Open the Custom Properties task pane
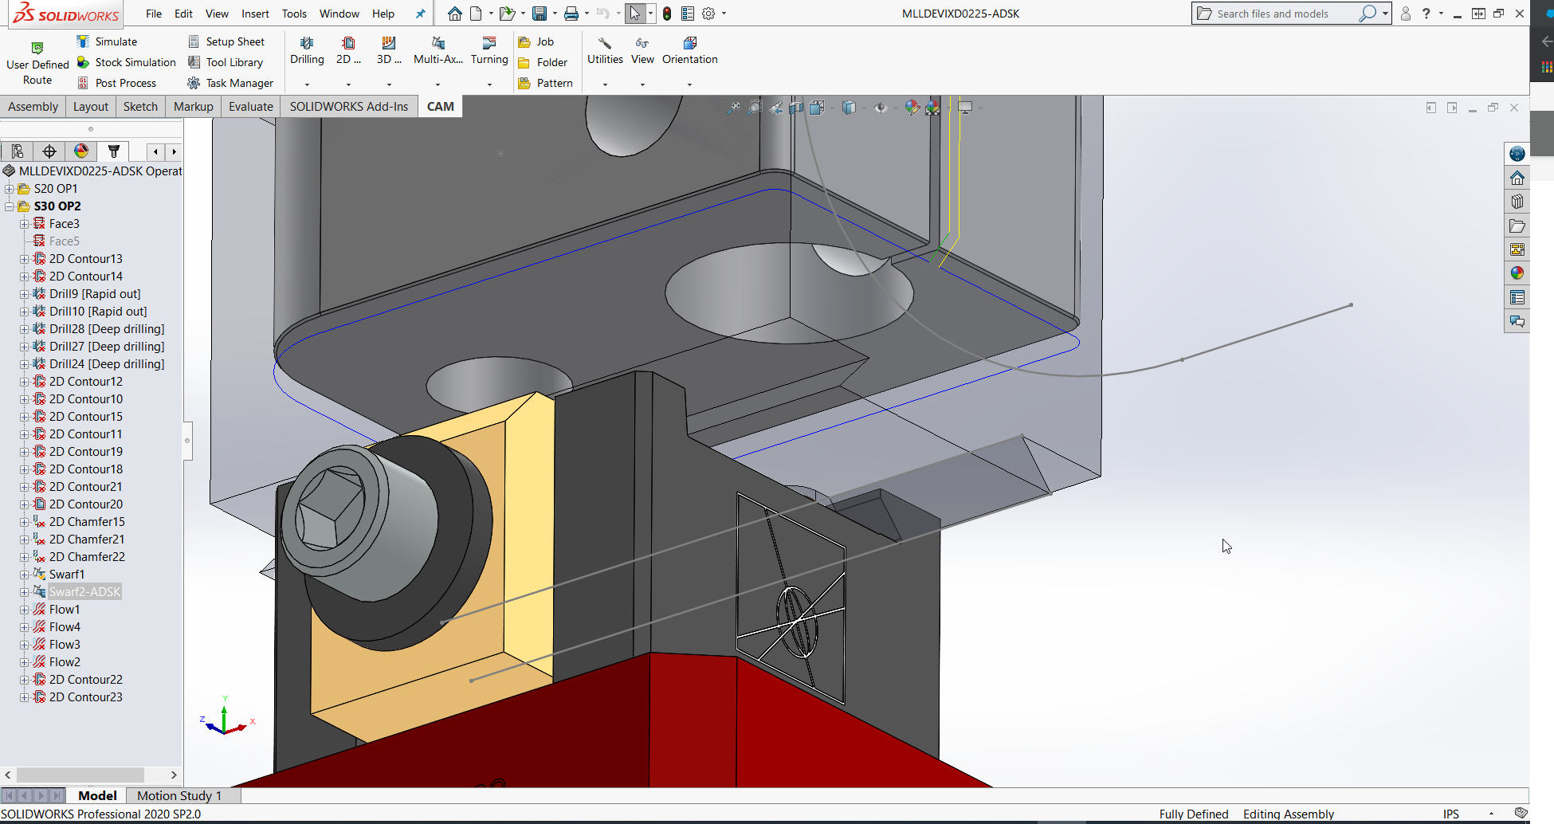Image resolution: width=1554 pixels, height=824 pixels. click(1517, 297)
